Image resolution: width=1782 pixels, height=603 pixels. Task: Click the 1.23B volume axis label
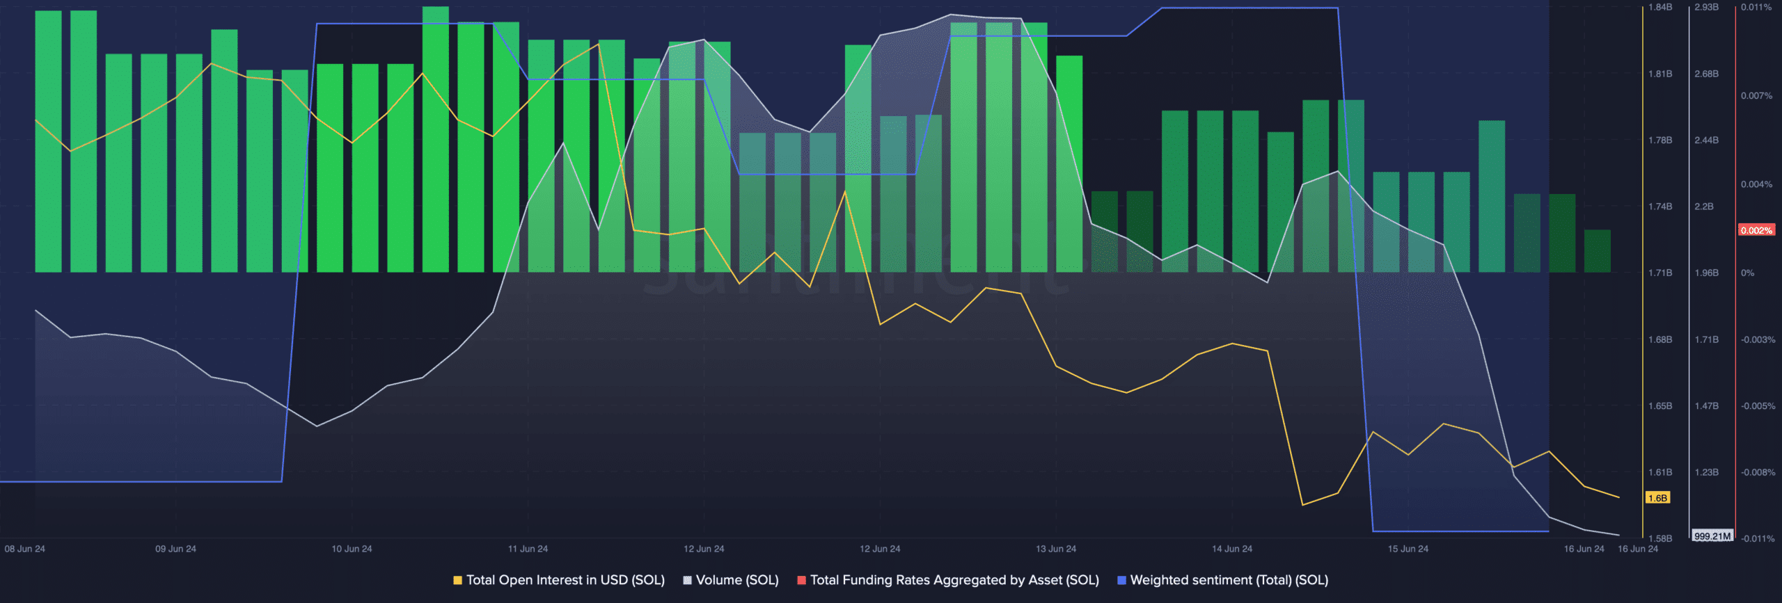pyautogui.click(x=1707, y=472)
